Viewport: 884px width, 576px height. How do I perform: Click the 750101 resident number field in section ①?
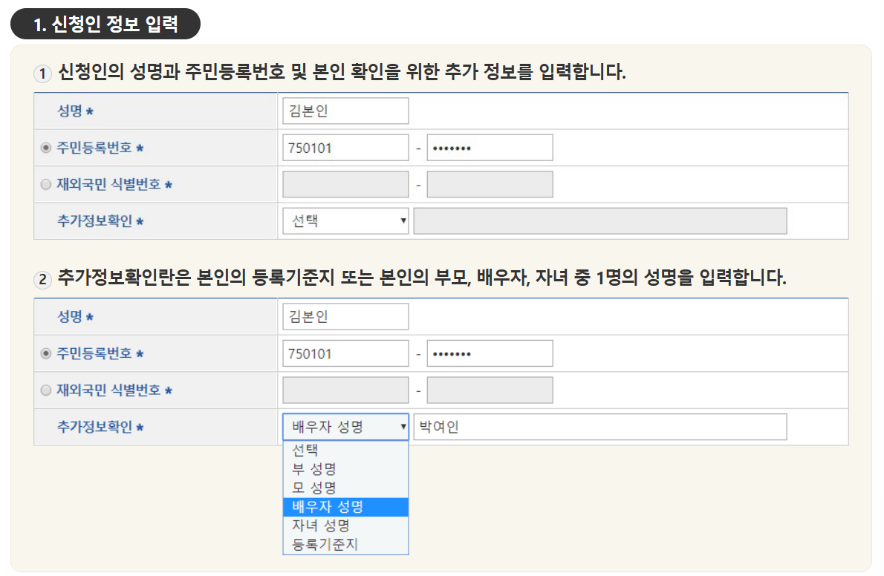click(x=345, y=147)
